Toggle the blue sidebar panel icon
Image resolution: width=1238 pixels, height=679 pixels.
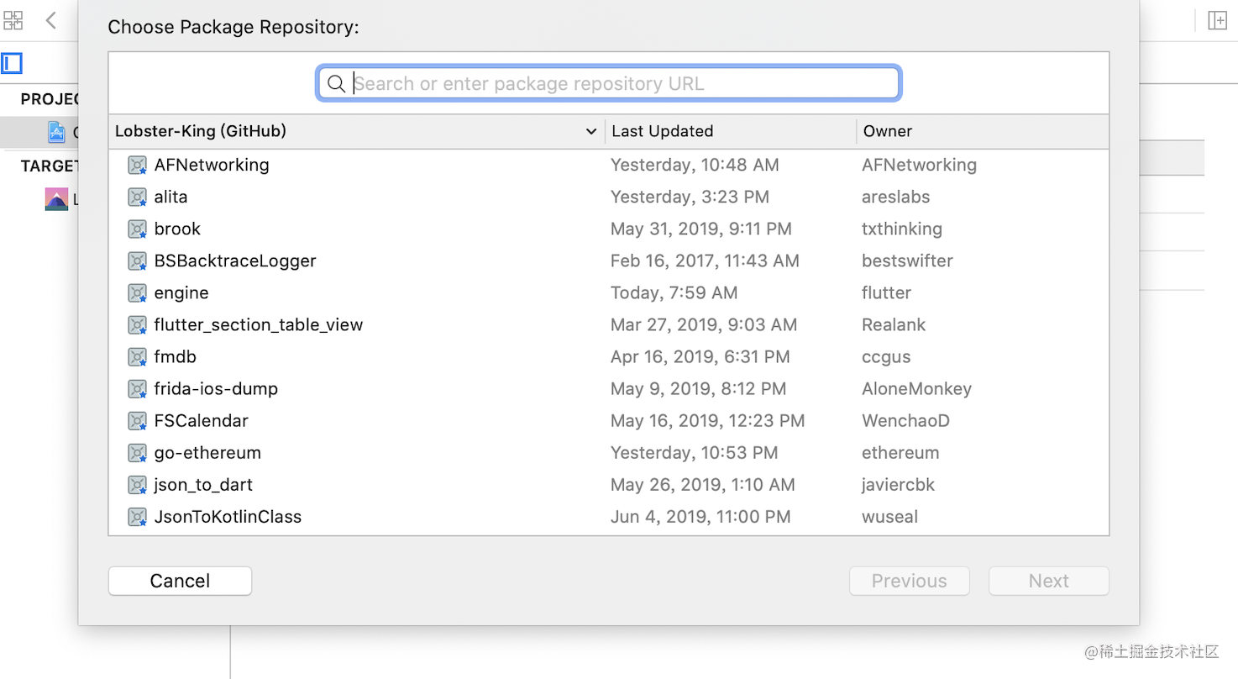coord(12,63)
